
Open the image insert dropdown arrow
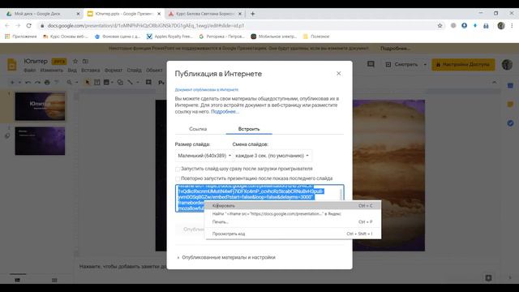(112, 82)
